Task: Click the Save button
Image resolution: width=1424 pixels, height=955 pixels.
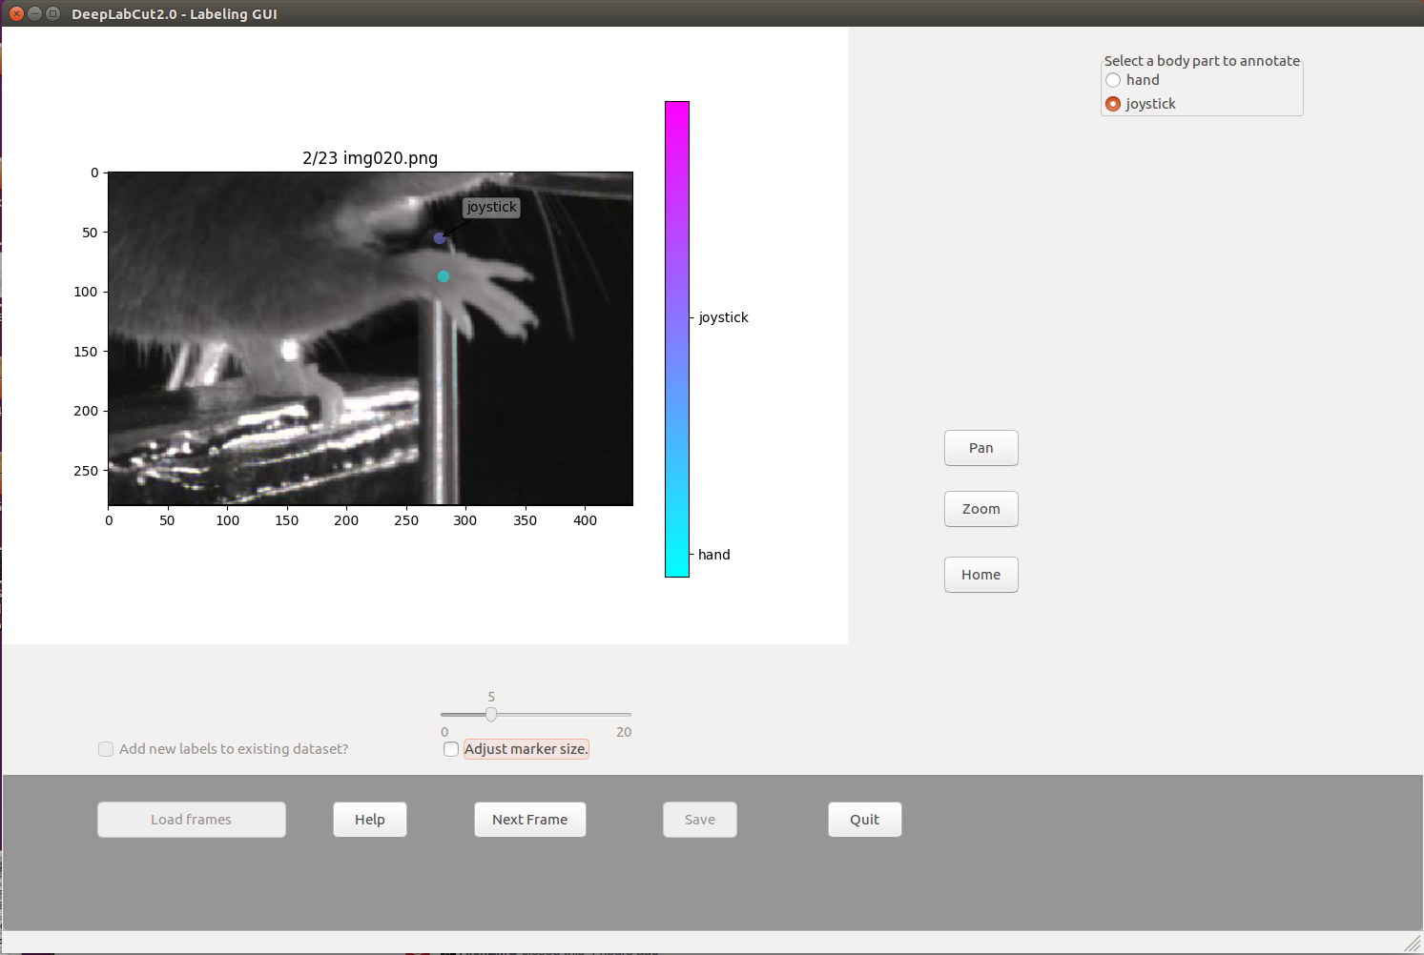Action: 699,819
